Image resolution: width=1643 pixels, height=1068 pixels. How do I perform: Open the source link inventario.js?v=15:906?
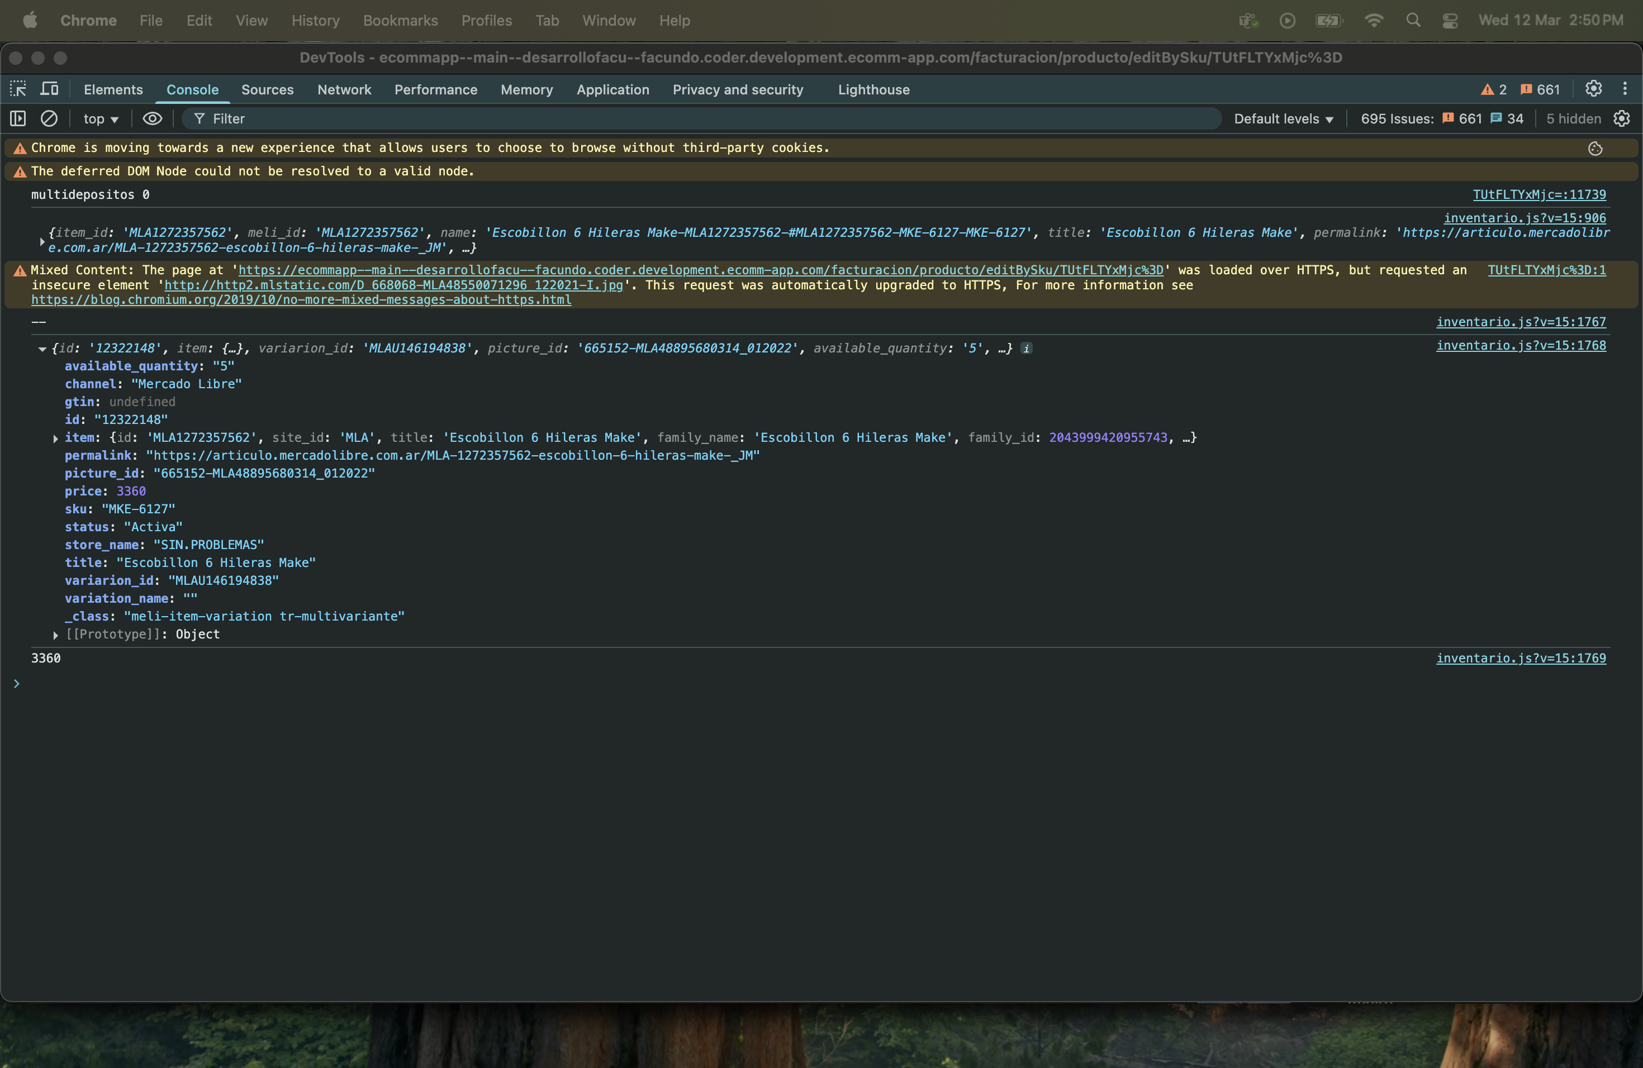[1525, 218]
